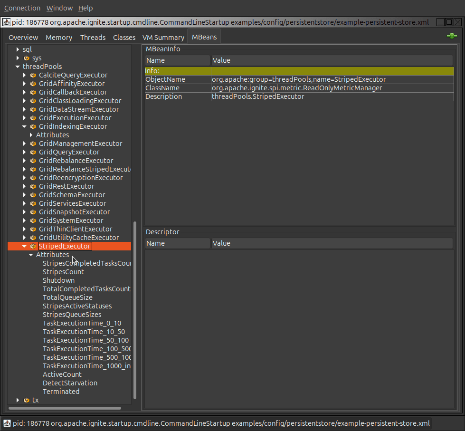Click the GridThinClientExecutor bean icon
Screen dimensions: 465x431
point(33,230)
